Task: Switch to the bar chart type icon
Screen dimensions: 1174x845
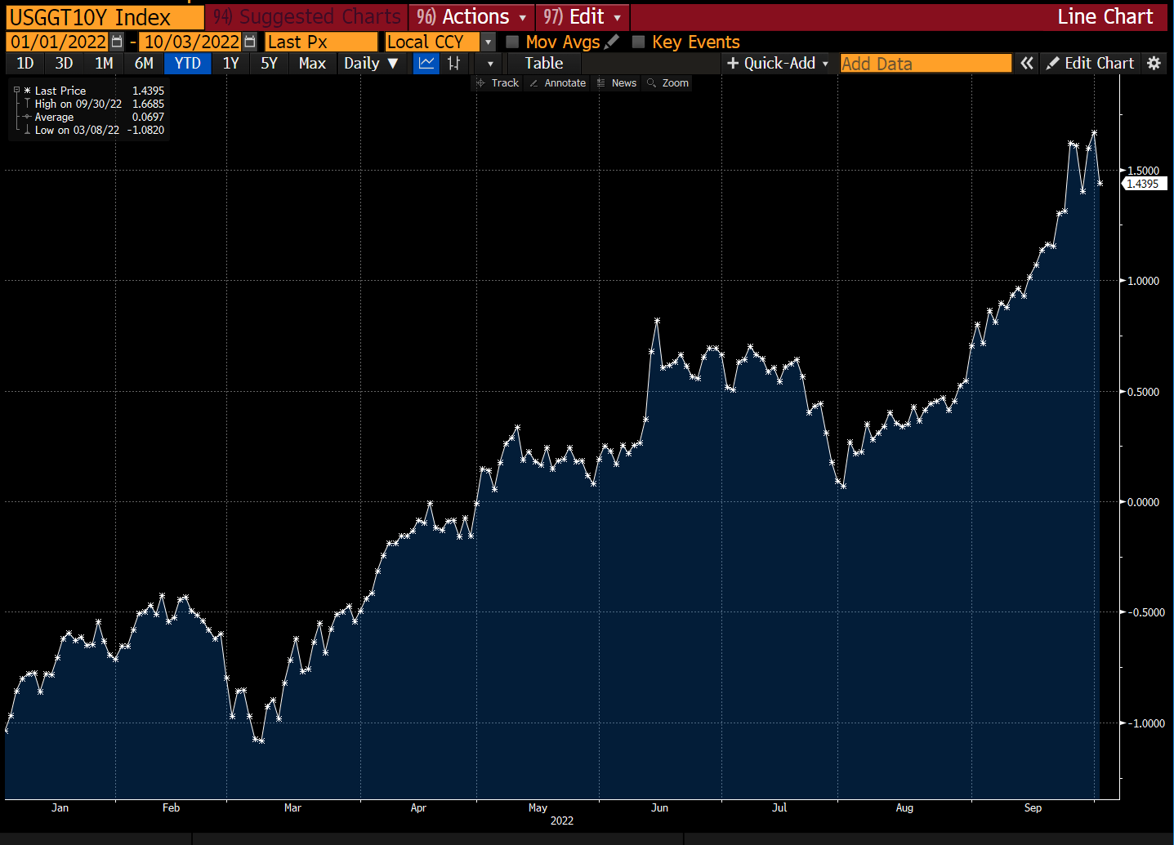Action: [x=454, y=64]
